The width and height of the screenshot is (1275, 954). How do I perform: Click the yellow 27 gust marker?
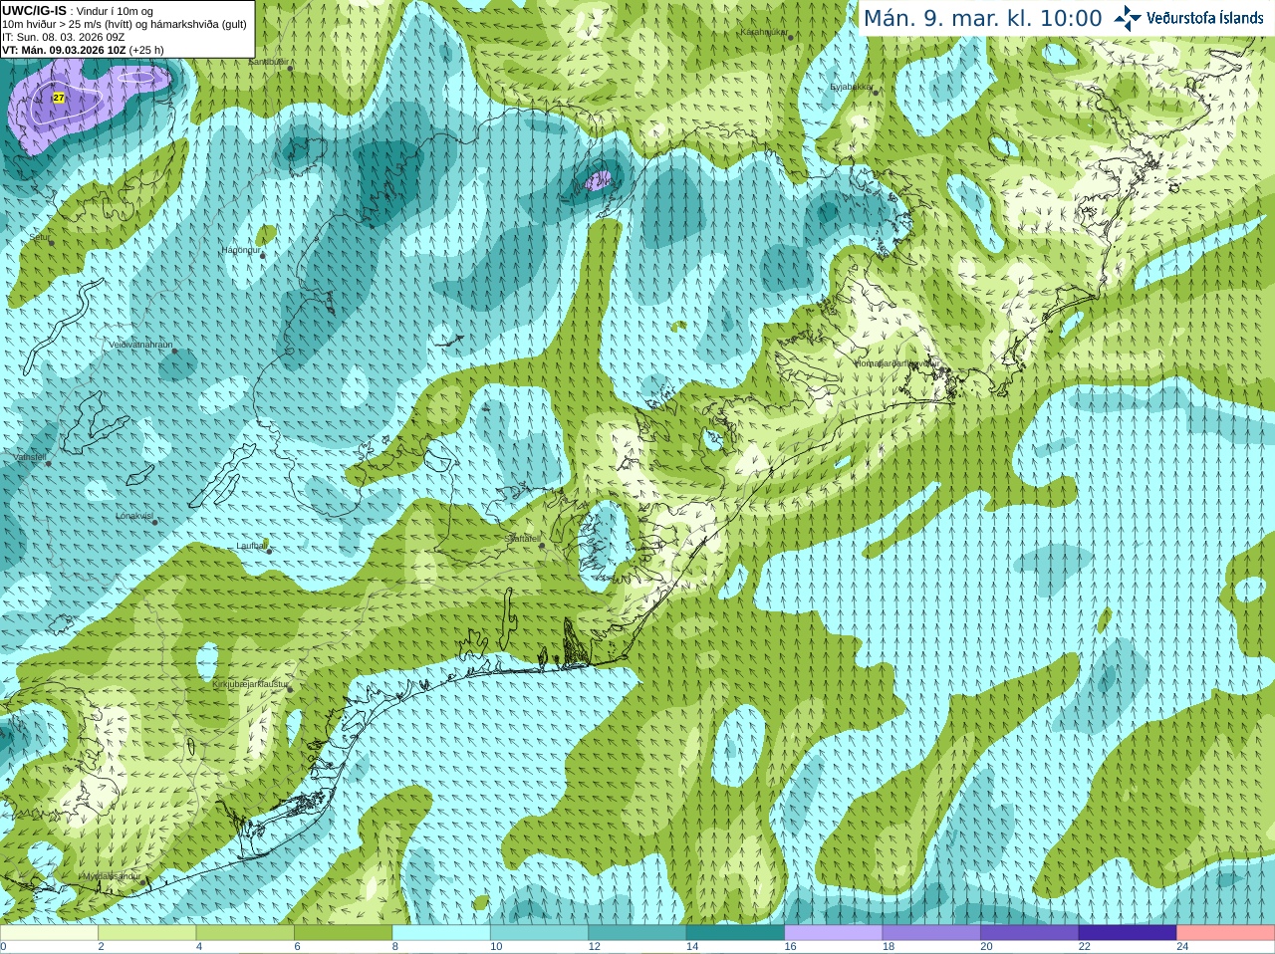pyautogui.click(x=59, y=98)
